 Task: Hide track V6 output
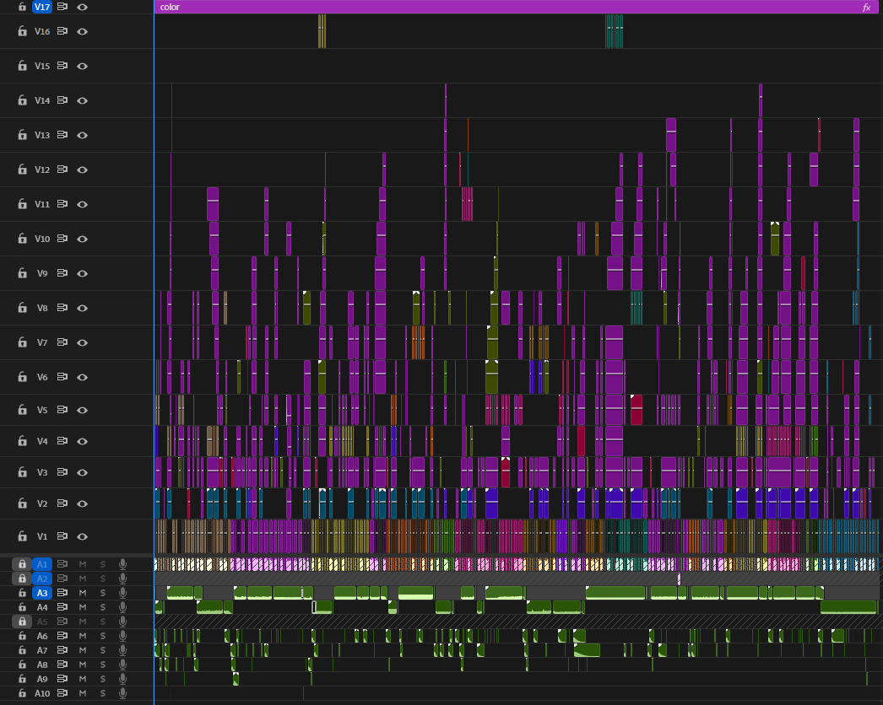82,377
